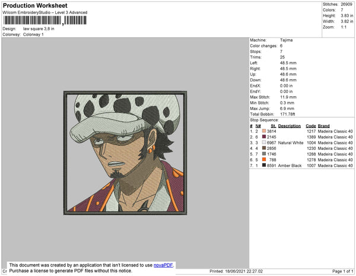Select the printed timestamp '18/06/2021 22.27.02'

(244, 271)
